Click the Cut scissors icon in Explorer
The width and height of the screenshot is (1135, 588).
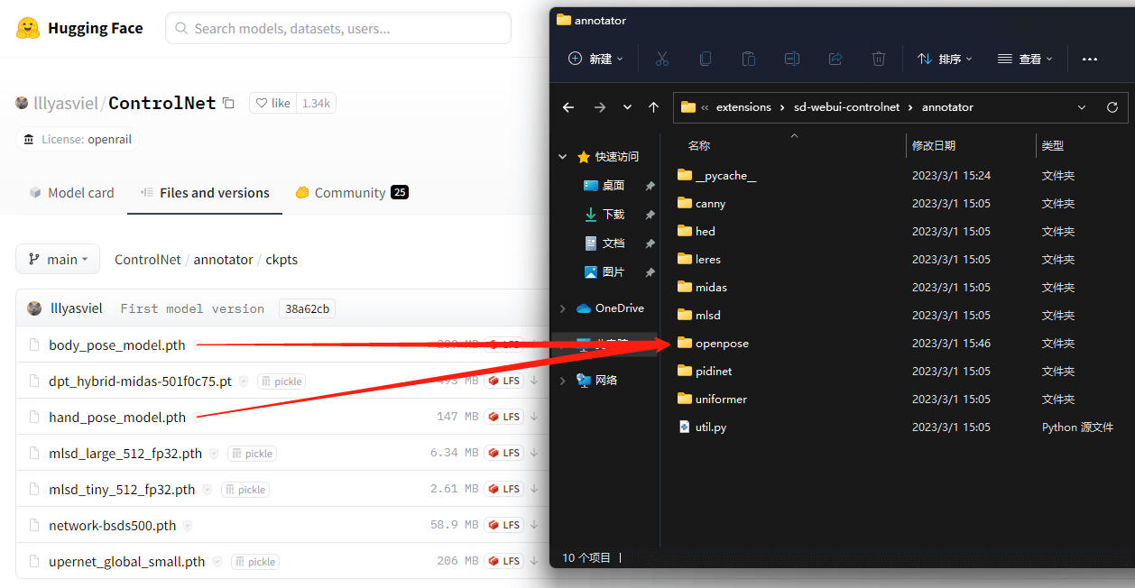pos(661,59)
